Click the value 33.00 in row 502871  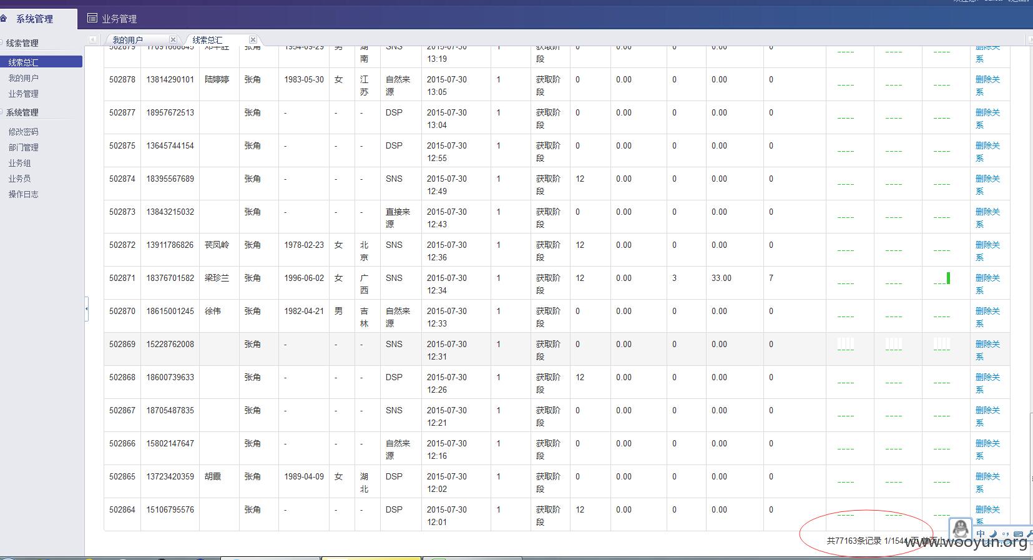point(722,278)
